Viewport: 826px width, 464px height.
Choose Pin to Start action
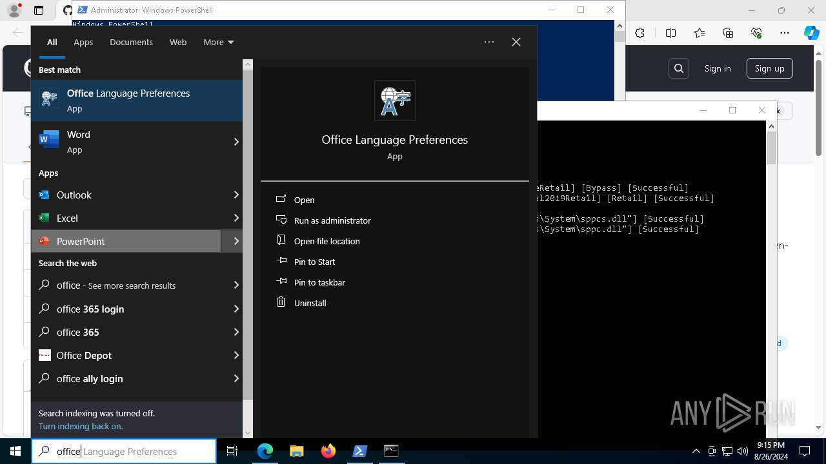tap(315, 262)
